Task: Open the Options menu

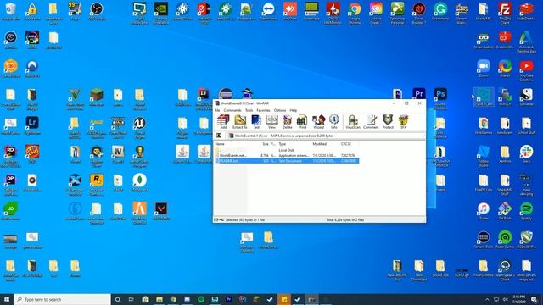Action: [x=280, y=110]
